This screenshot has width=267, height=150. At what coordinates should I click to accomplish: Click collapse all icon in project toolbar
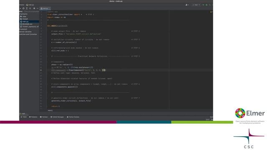pos(30,8)
